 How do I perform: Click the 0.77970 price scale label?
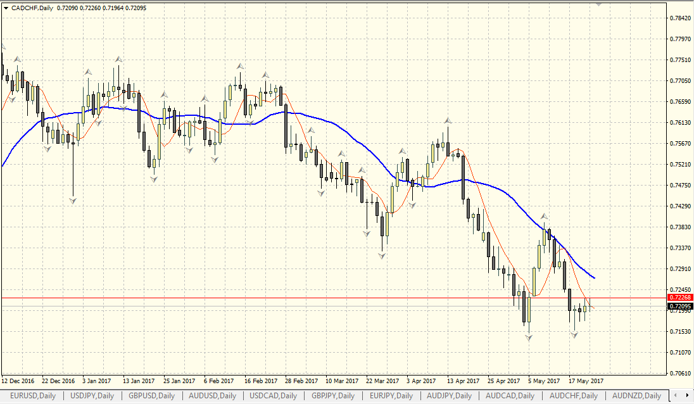[680, 39]
